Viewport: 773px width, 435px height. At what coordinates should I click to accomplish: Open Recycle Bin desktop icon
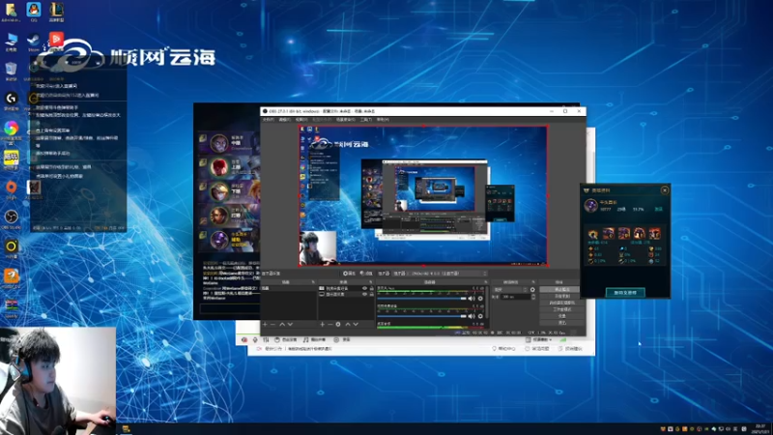[11, 71]
